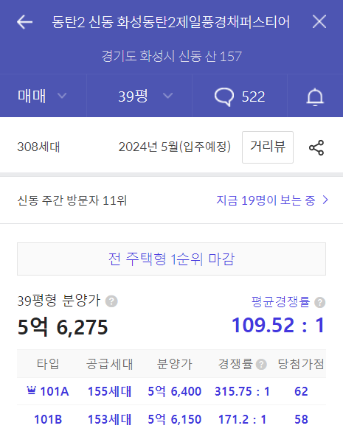Image resolution: width=343 pixels, height=445 pixels.
Task: Click the 타입 column header
Action: [48, 364]
